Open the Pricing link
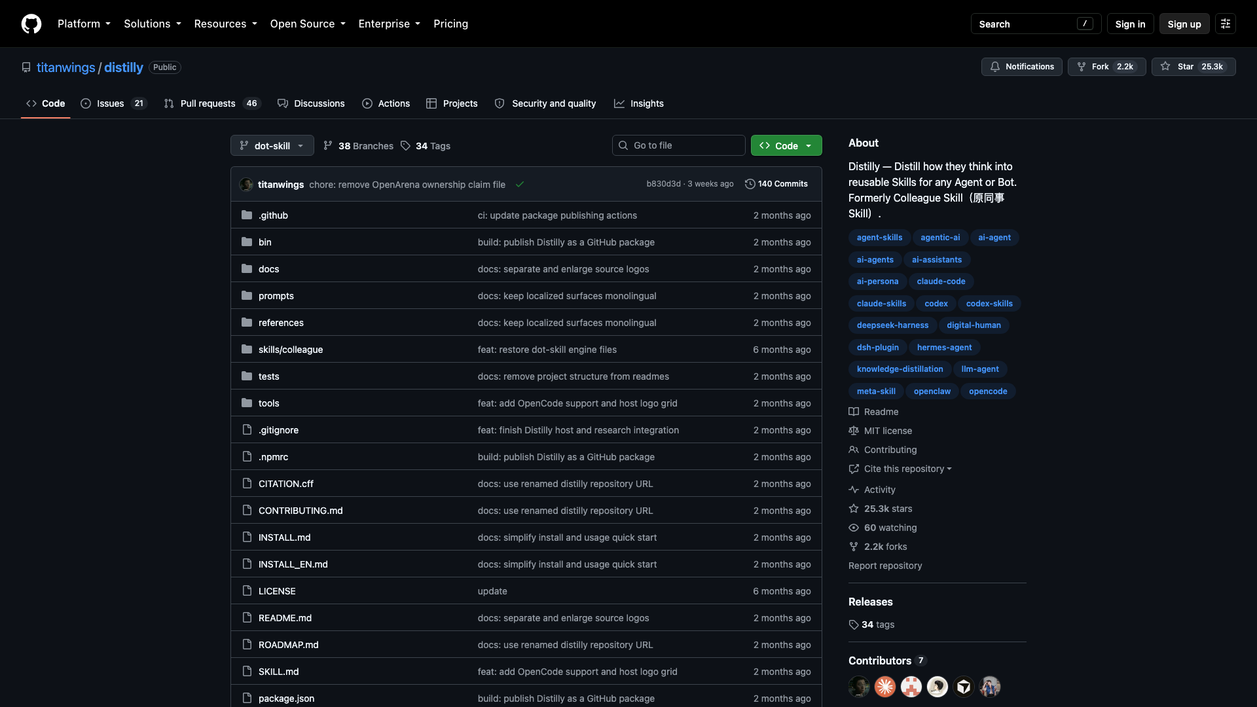 [450, 24]
